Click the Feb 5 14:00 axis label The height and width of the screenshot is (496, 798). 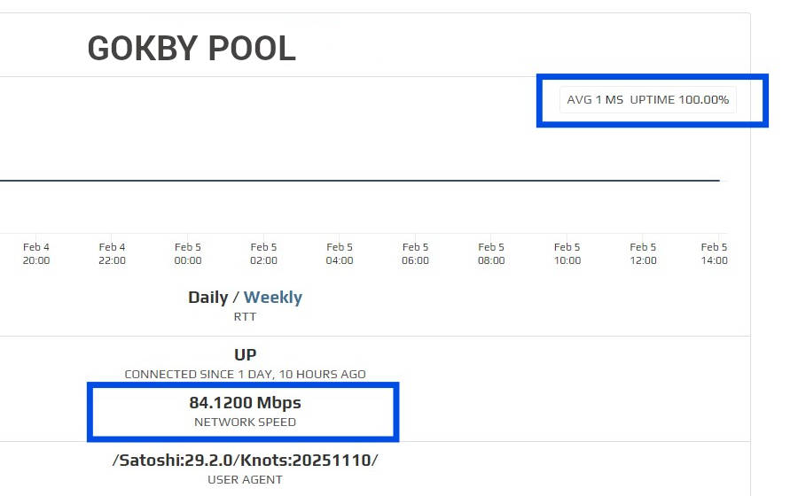click(x=713, y=253)
